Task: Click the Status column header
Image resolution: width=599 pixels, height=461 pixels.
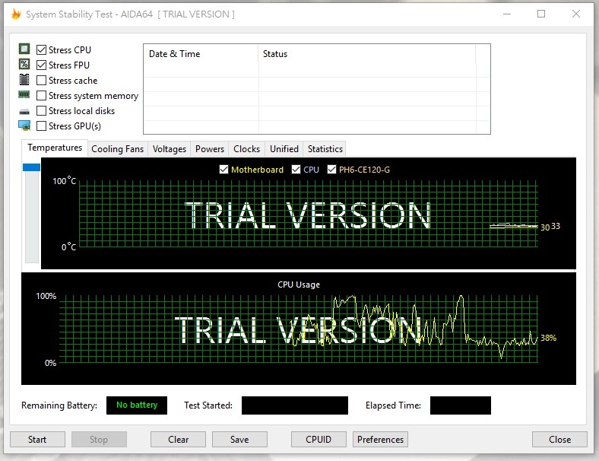Action: click(x=366, y=54)
